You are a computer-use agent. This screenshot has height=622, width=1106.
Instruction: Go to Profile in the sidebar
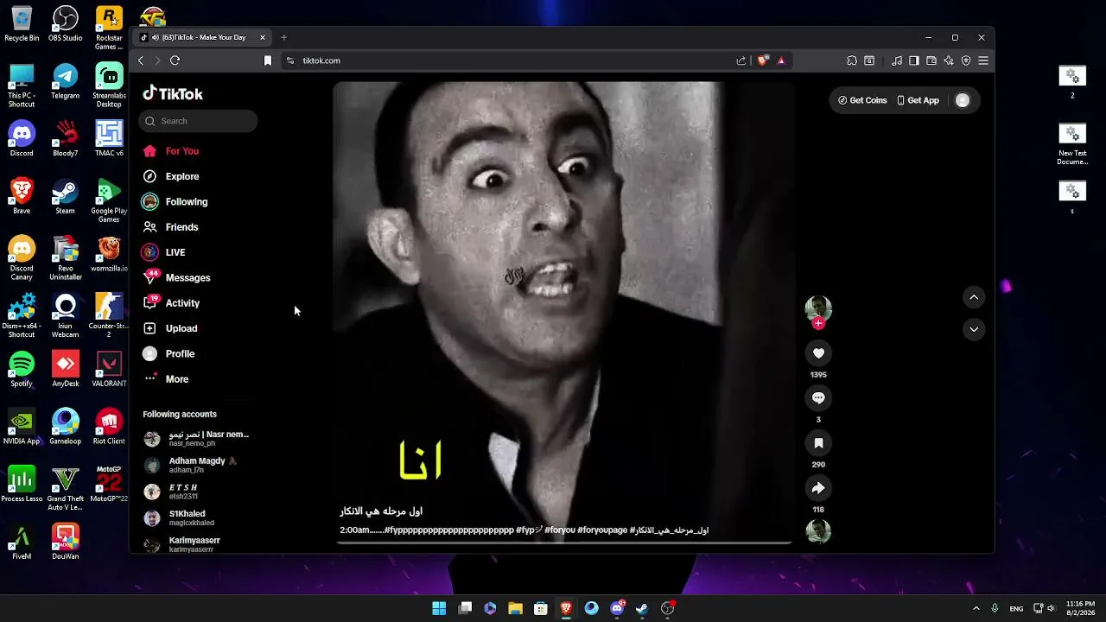click(168, 353)
